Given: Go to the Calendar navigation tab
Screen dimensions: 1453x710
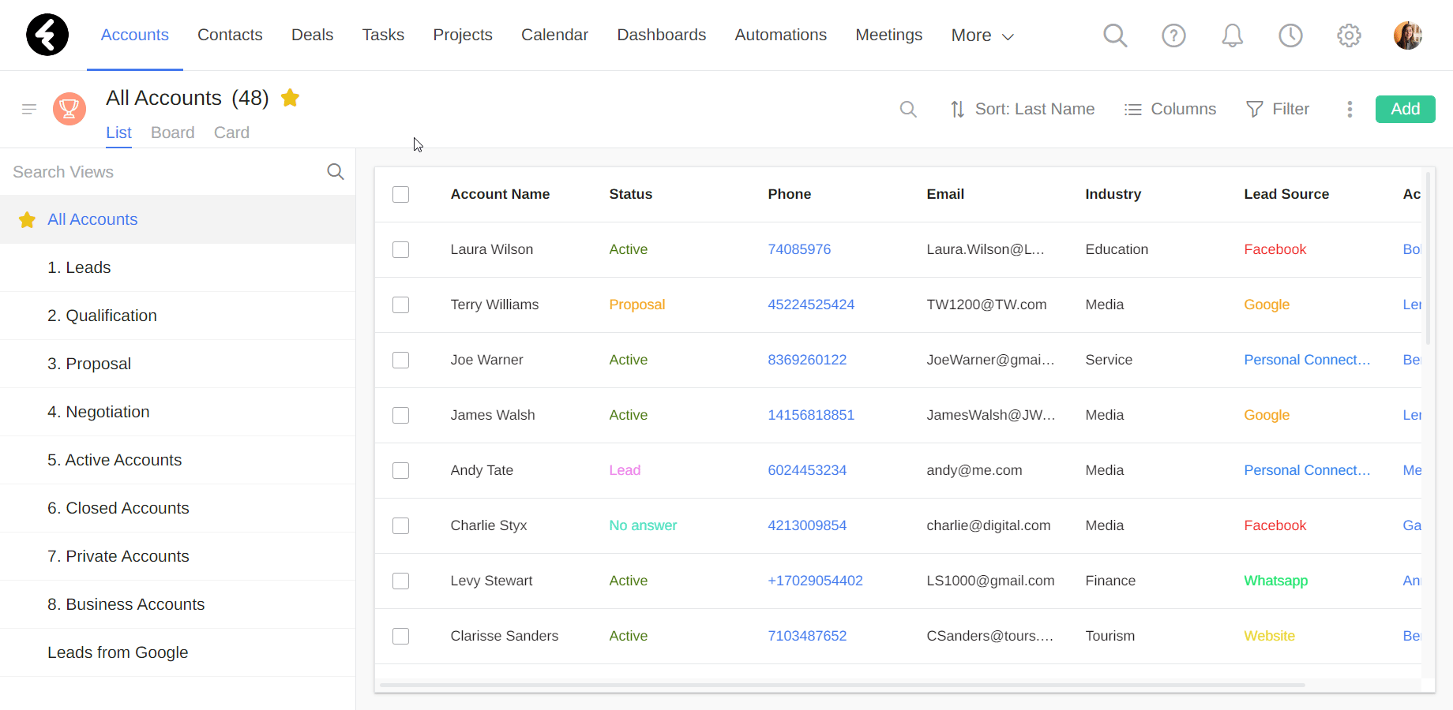Looking at the screenshot, I should pyautogui.click(x=554, y=35).
